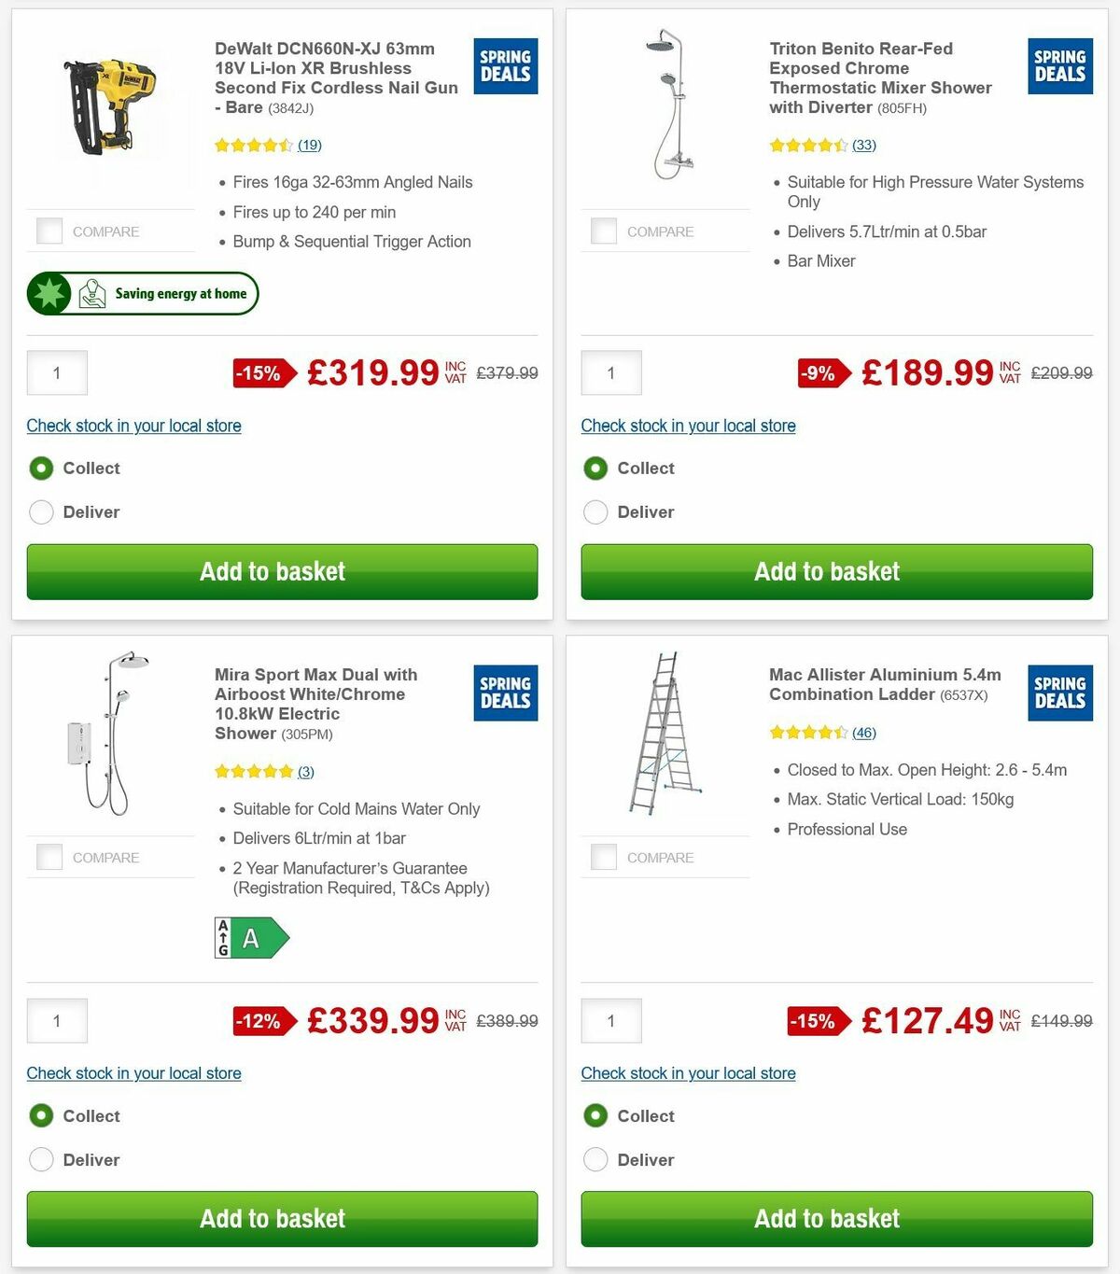This screenshot has width=1120, height=1274.
Task: Open the energy rating A label
Action: (250, 937)
